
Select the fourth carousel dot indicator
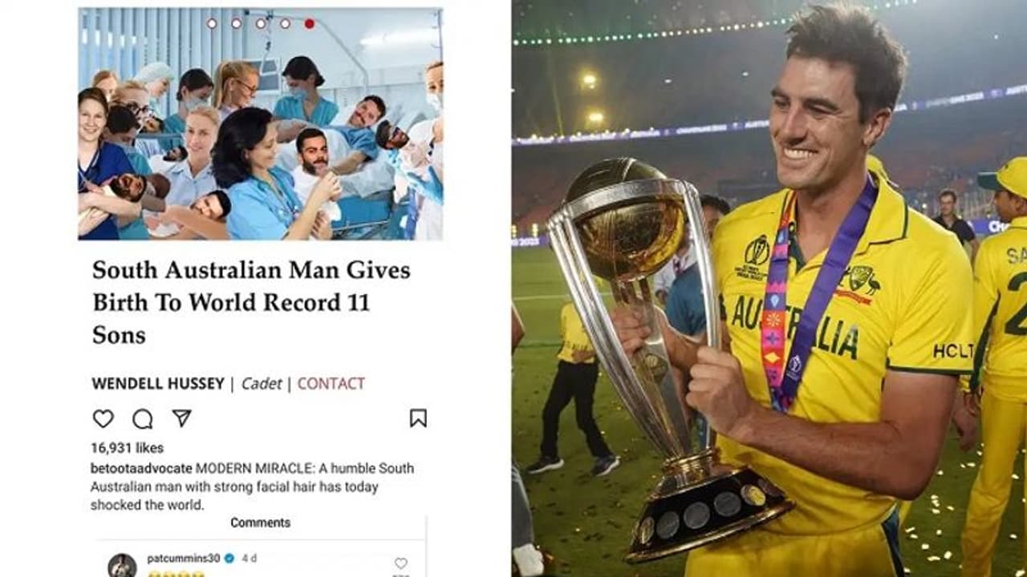point(285,23)
